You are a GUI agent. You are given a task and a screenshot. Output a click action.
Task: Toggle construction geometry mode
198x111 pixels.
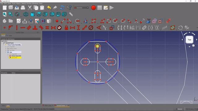click(x=160, y=21)
